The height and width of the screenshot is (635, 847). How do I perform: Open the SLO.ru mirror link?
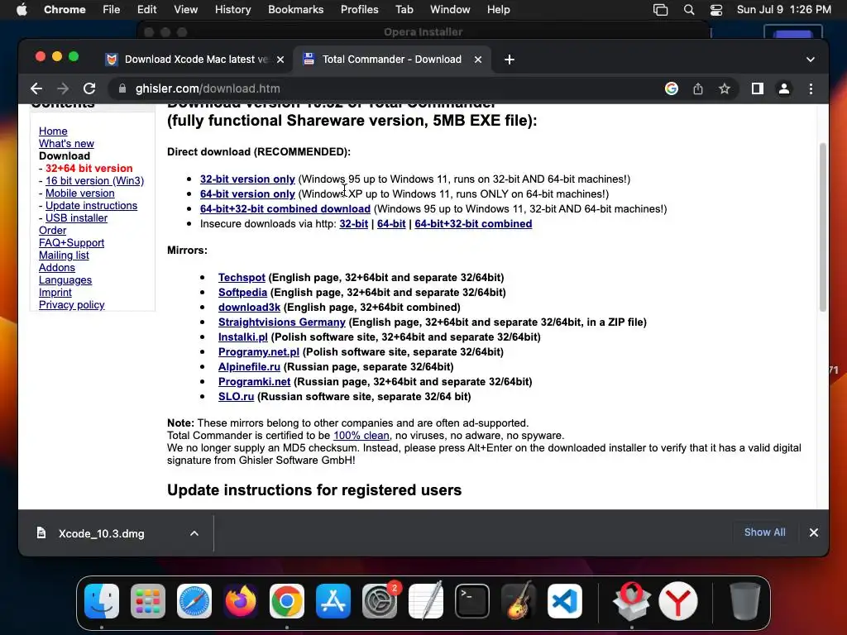pyautogui.click(x=236, y=397)
